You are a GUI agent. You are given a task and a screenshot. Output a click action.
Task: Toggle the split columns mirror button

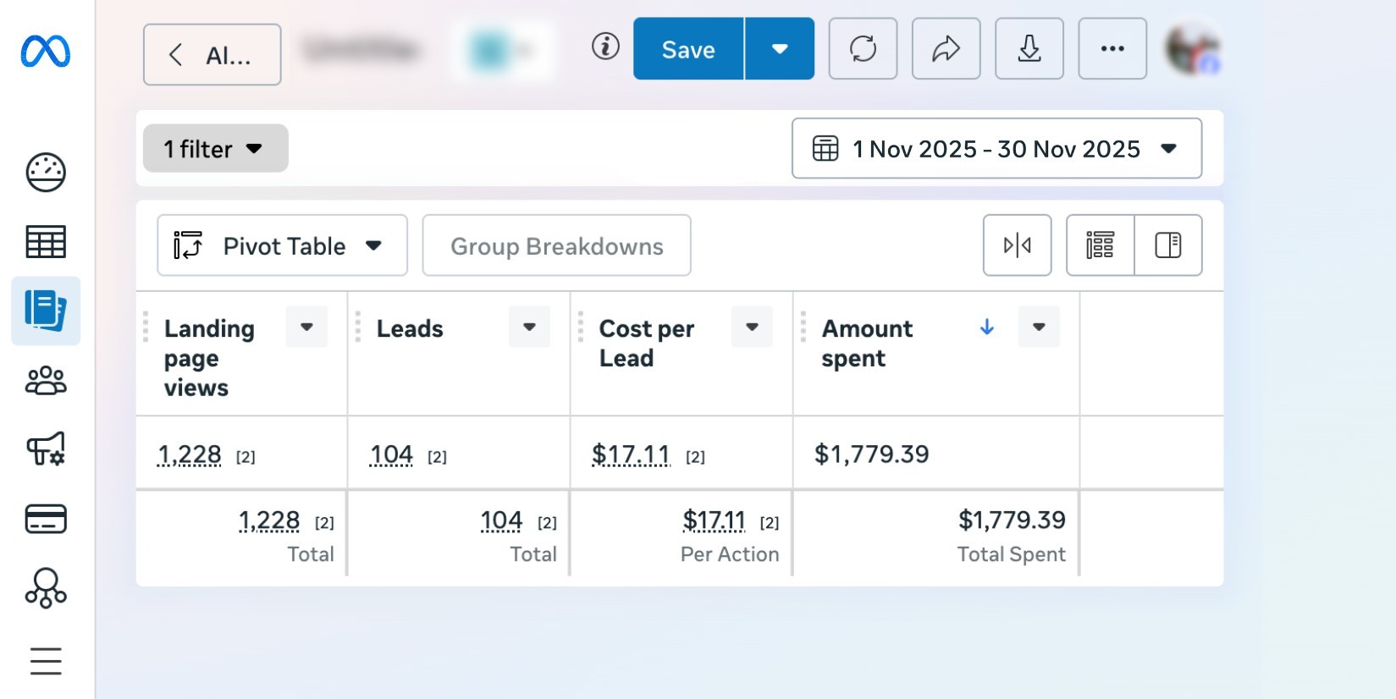(1017, 245)
